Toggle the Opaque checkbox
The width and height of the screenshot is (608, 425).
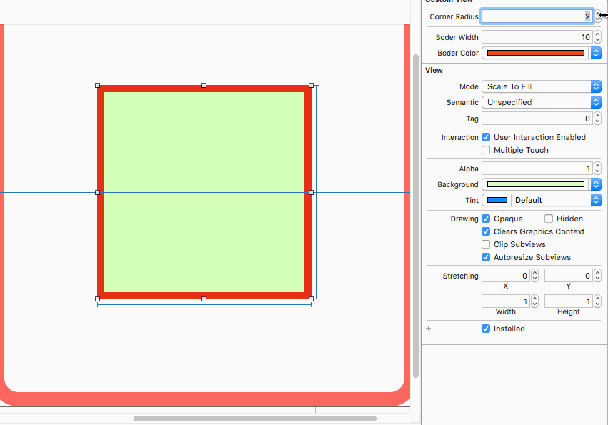[x=486, y=219]
